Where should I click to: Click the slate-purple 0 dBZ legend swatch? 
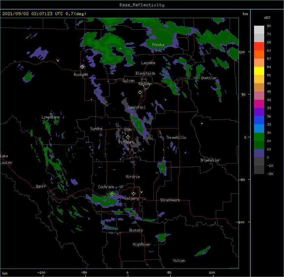click(x=259, y=153)
